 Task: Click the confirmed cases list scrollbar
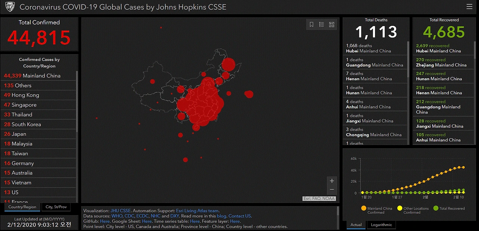77,101
